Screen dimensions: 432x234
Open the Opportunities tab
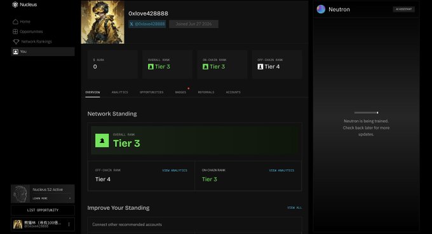(152, 92)
